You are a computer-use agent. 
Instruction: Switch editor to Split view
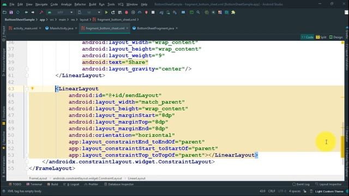click(x=321, y=37)
